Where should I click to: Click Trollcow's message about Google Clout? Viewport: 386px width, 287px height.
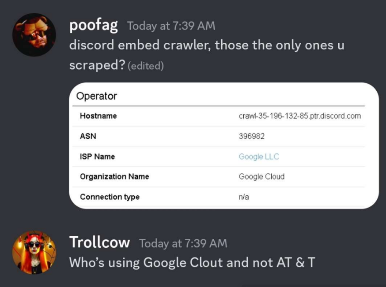click(192, 263)
